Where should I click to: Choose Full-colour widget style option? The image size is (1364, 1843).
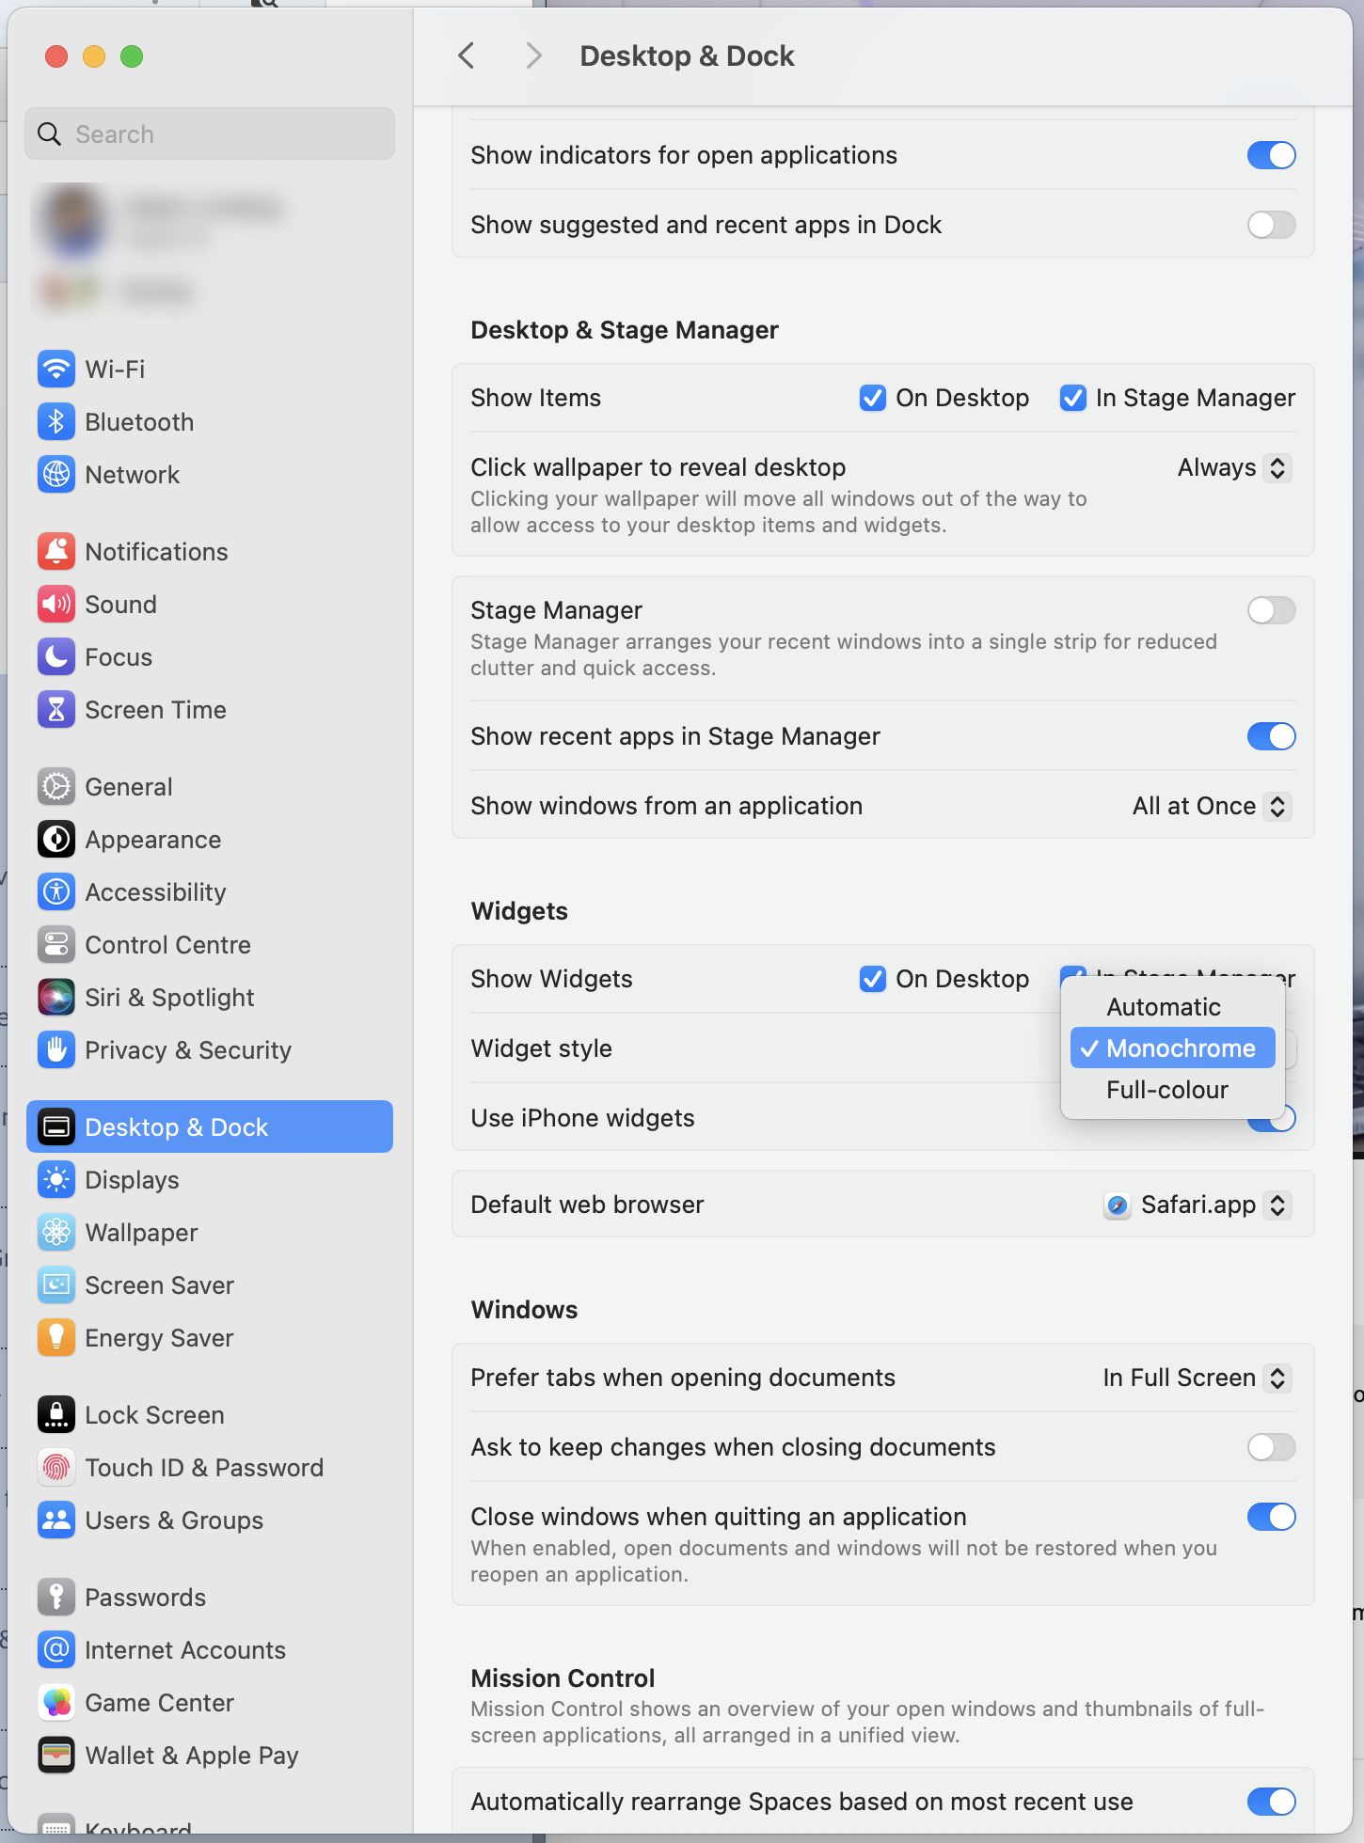(1173, 1090)
